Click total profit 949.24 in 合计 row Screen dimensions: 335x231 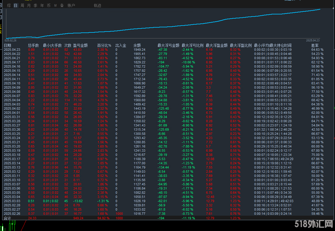pos(78,218)
